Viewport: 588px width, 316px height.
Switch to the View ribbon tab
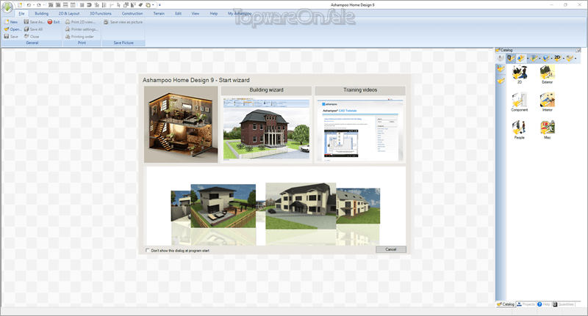pos(196,13)
